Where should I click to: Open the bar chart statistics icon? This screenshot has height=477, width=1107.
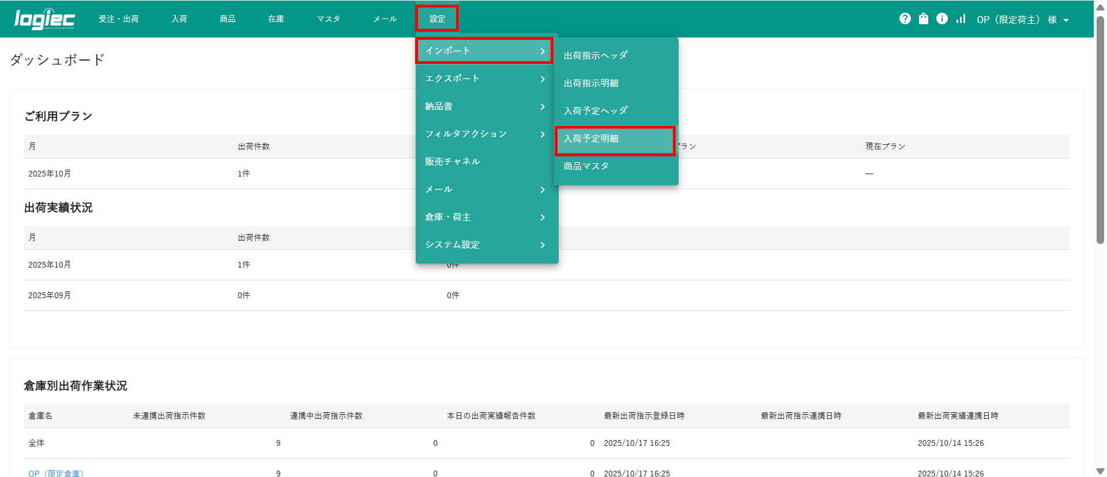961,19
